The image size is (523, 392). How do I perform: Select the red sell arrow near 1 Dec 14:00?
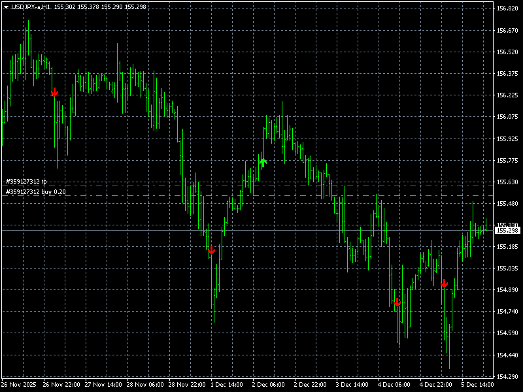(x=211, y=250)
